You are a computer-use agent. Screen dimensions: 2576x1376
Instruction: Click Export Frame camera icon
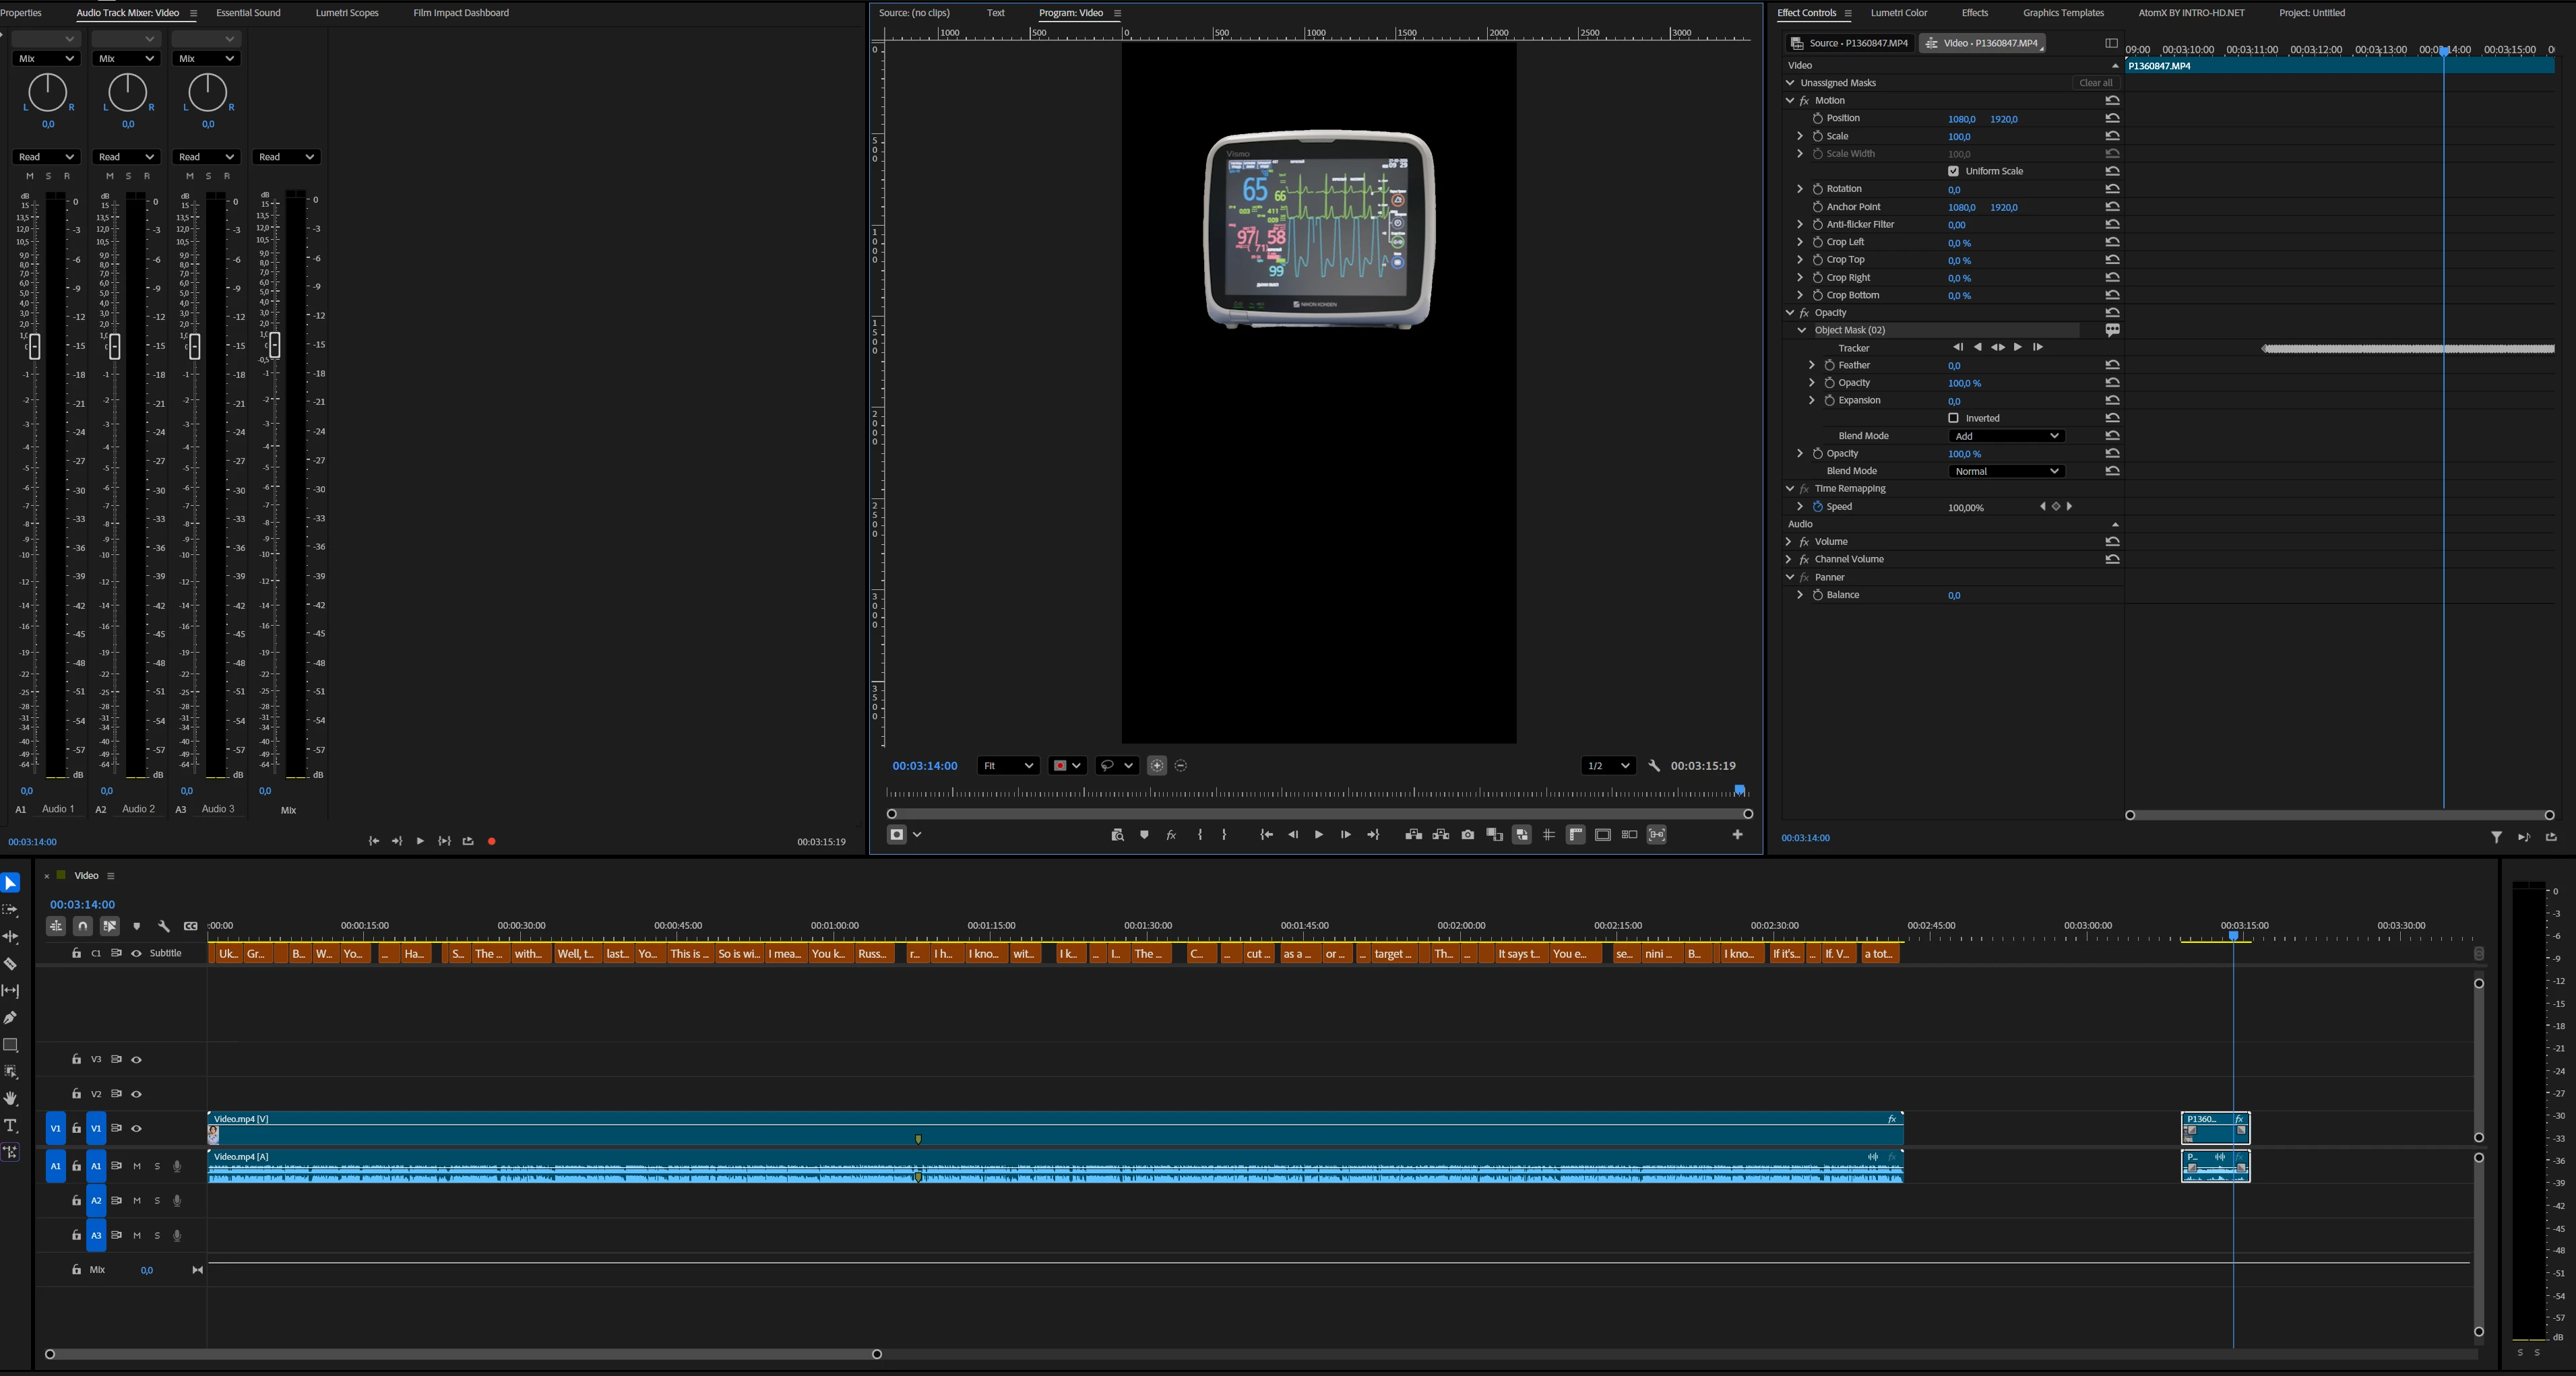(x=1467, y=835)
